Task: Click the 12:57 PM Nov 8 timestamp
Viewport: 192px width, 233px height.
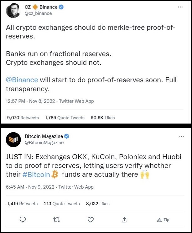Action: click(30, 101)
